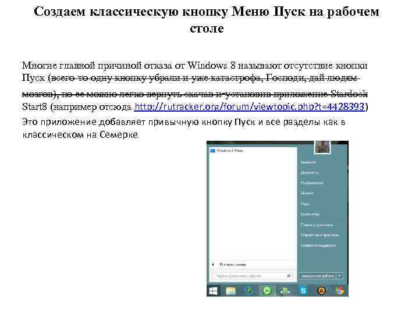Click the blue globe icon in taskbar
Viewport: 419px width, 314px height.
[249, 291]
